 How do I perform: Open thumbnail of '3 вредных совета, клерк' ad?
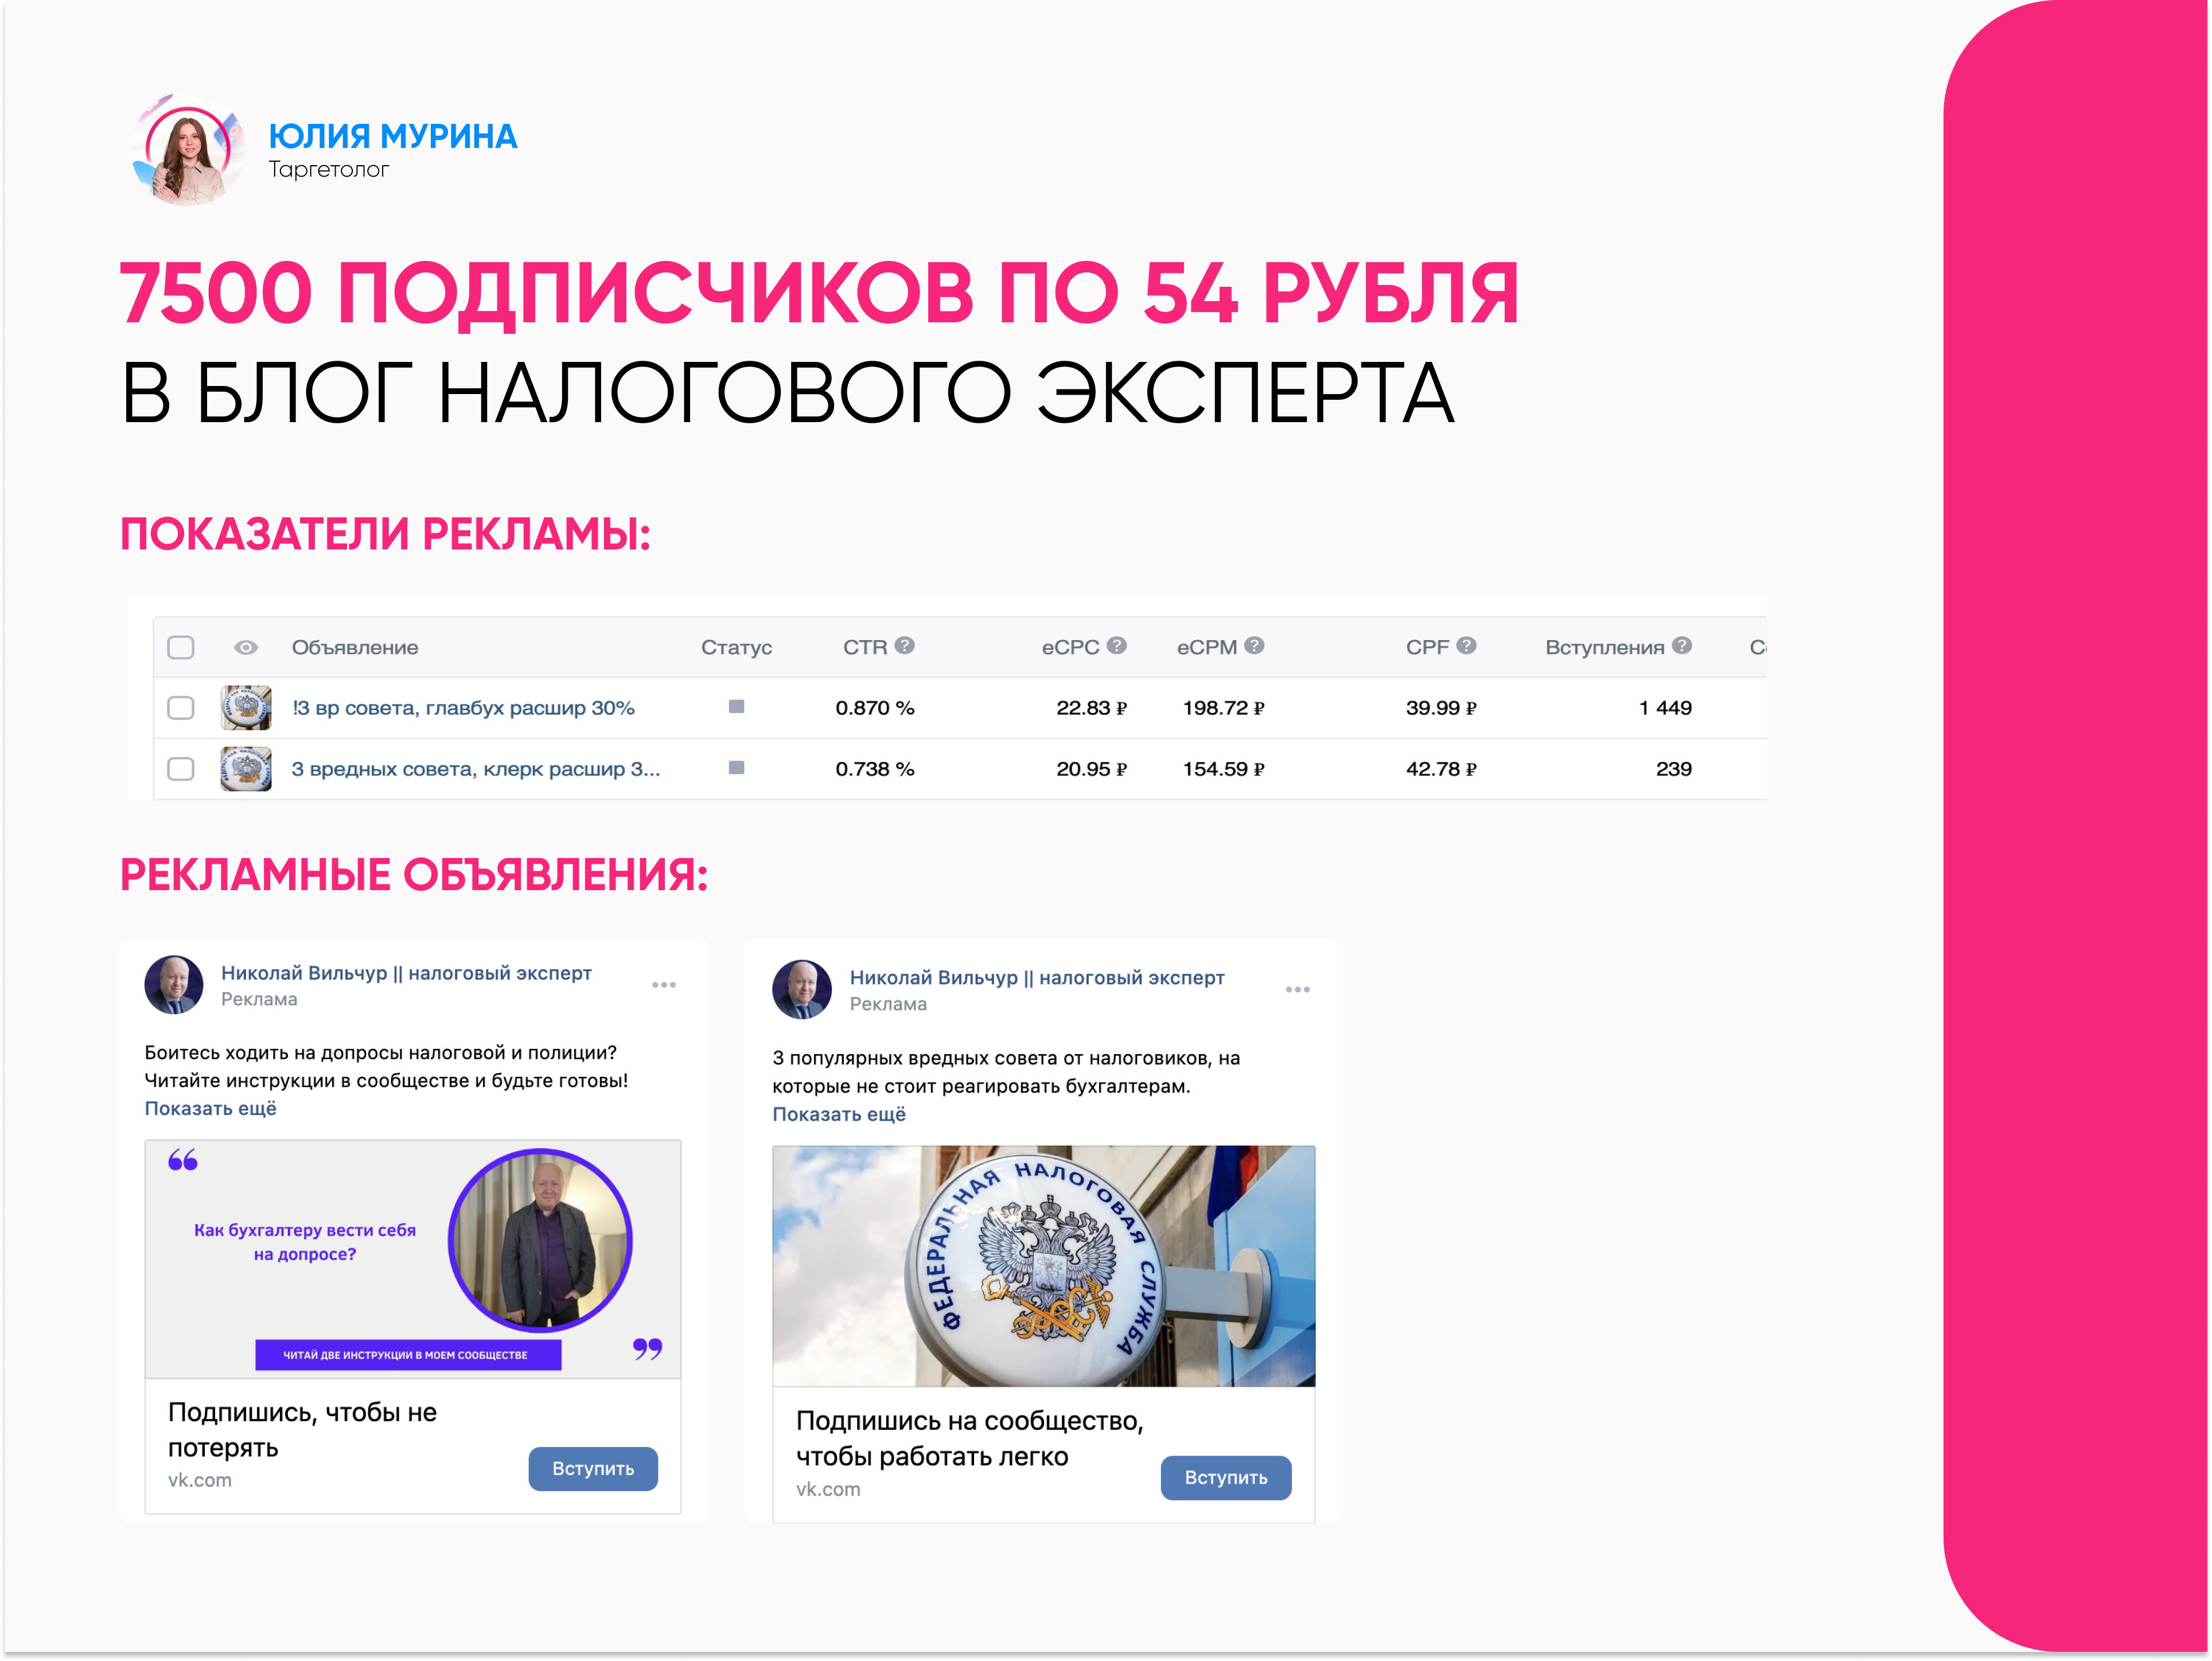coord(246,769)
